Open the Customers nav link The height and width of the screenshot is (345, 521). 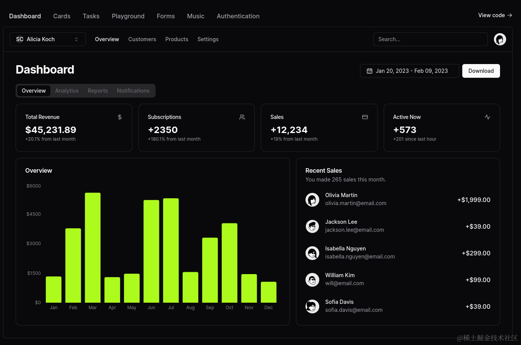(x=142, y=39)
